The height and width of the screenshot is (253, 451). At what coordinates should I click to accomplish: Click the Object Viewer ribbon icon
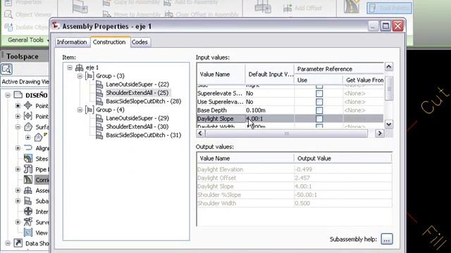[x=8, y=14]
